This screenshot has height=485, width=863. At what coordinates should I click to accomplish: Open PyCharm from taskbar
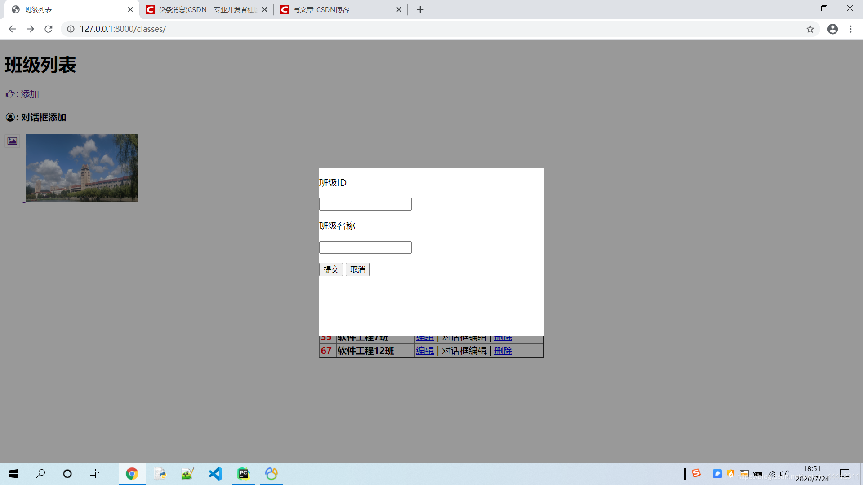244,474
